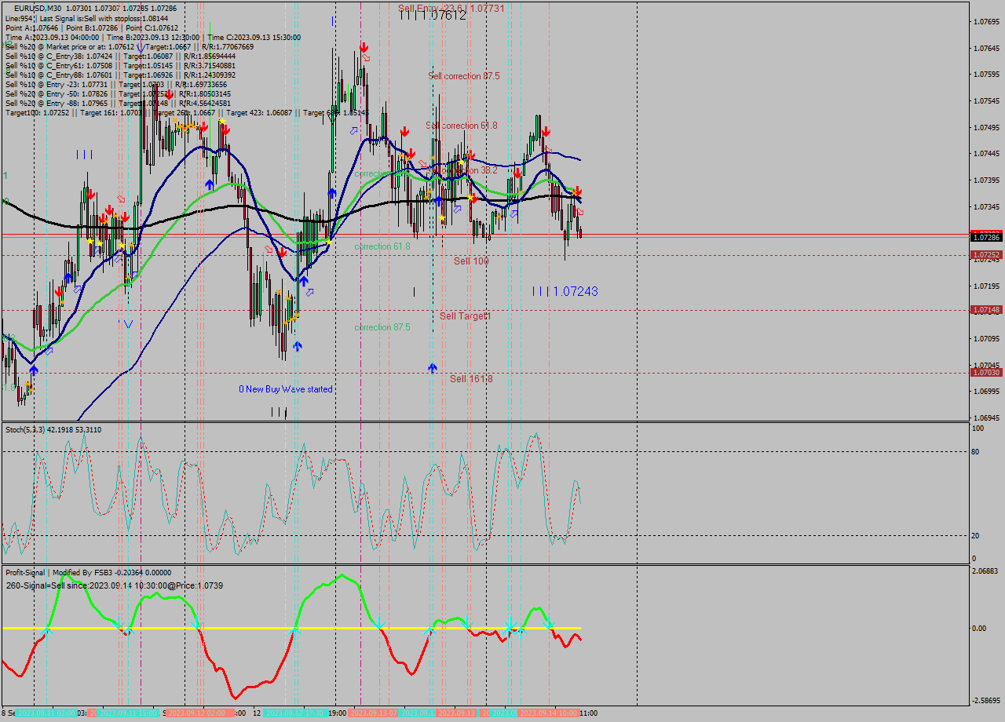Select the 'Sell %10 @ C_Entry61' row
The width and height of the screenshot is (1005, 722).
coord(120,65)
